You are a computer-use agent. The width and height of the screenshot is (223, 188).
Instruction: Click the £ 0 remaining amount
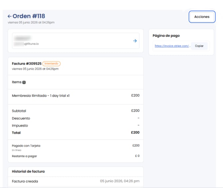pos(137,156)
